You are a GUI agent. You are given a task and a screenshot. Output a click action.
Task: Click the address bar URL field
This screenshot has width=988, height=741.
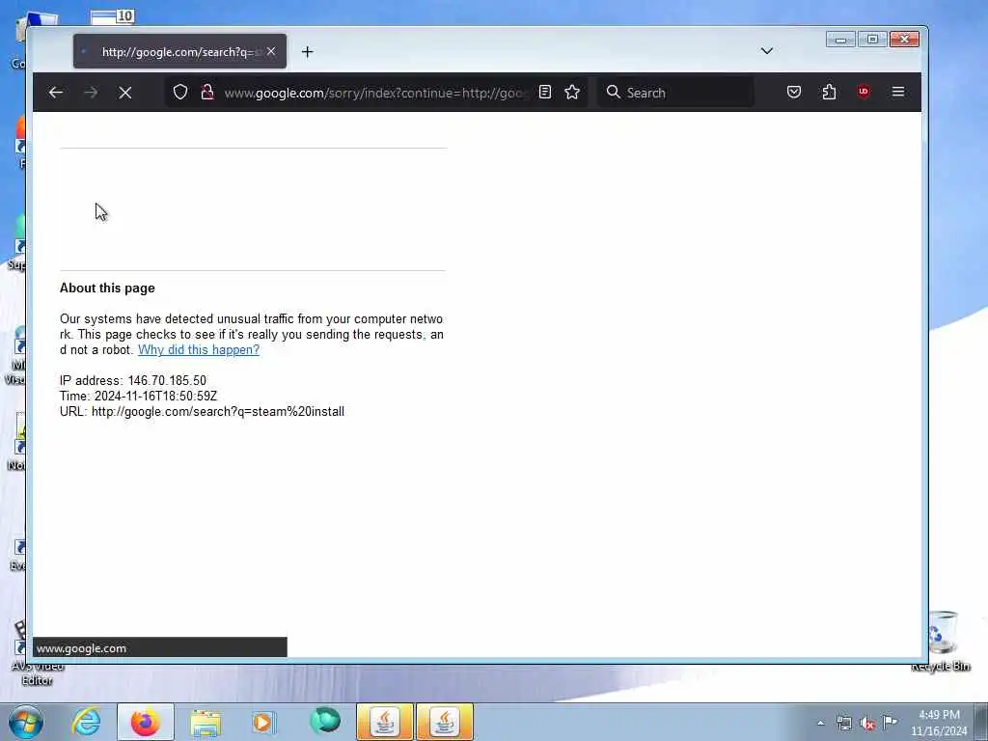click(x=374, y=93)
